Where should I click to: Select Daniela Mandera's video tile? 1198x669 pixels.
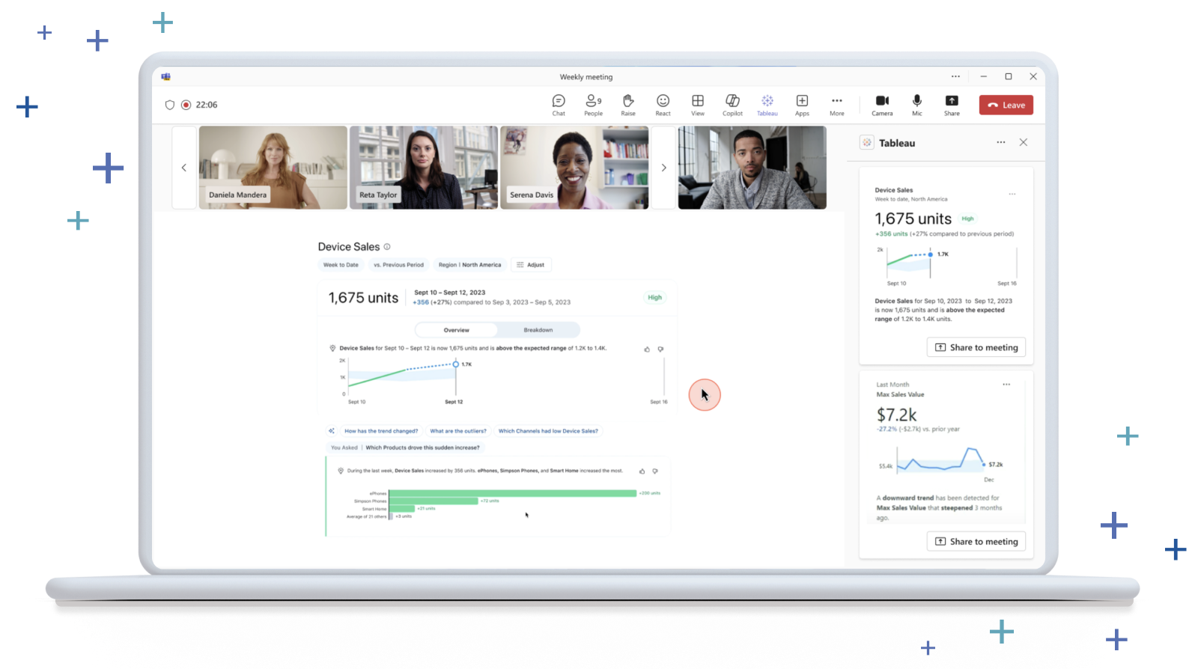273,168
